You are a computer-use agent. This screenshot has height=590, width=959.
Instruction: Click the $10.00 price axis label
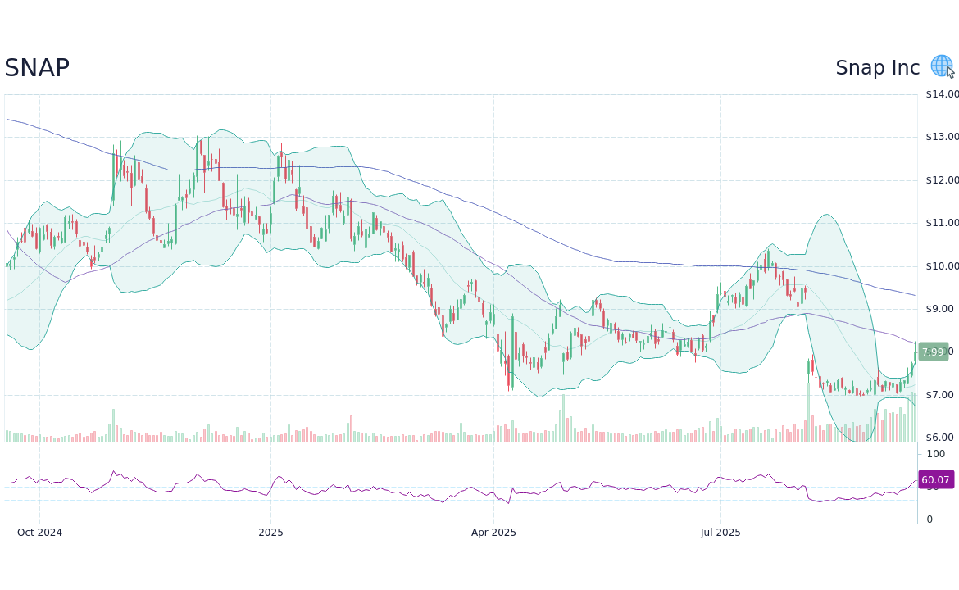pos(942,266)
